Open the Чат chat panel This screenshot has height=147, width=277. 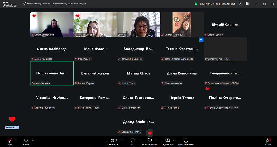point(132,140)
